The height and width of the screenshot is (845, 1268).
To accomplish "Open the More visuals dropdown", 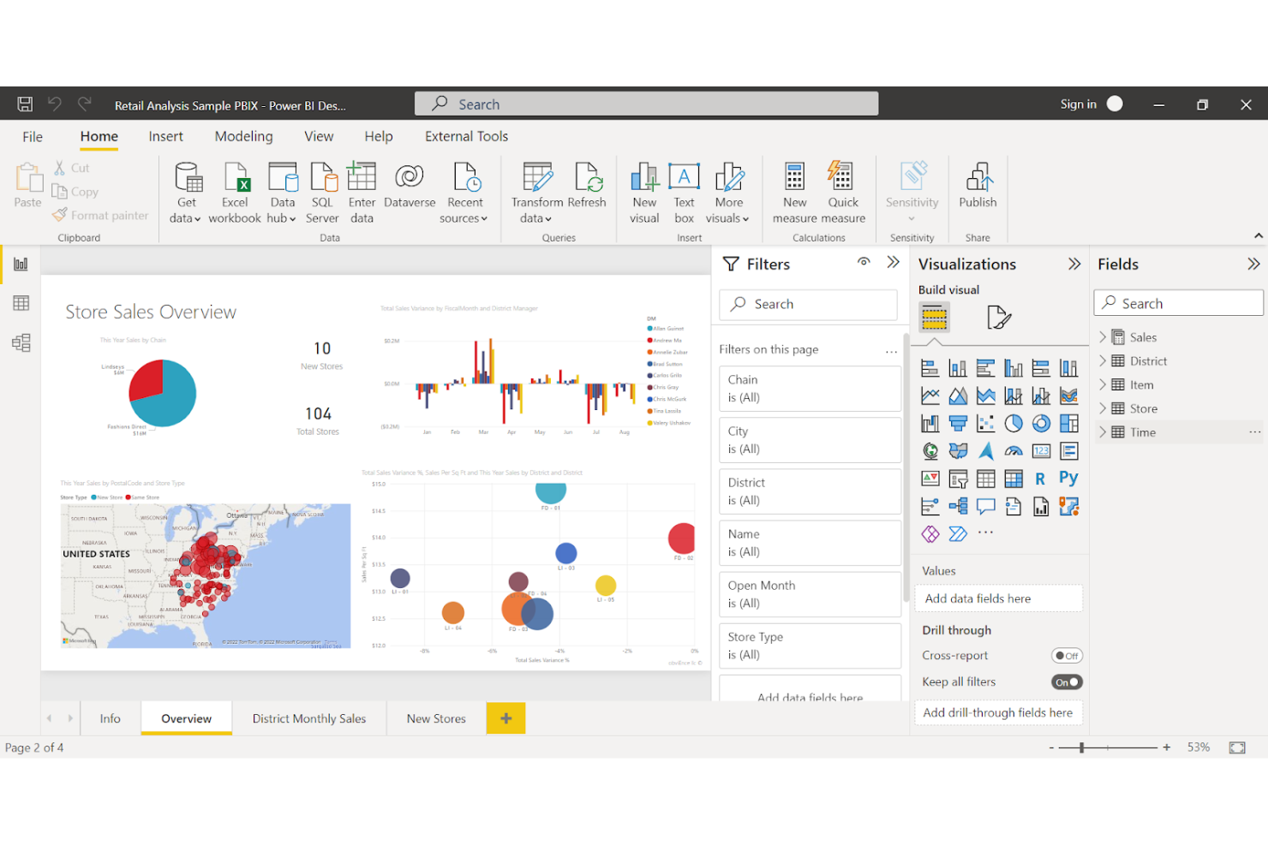I will tap(728, 193).
